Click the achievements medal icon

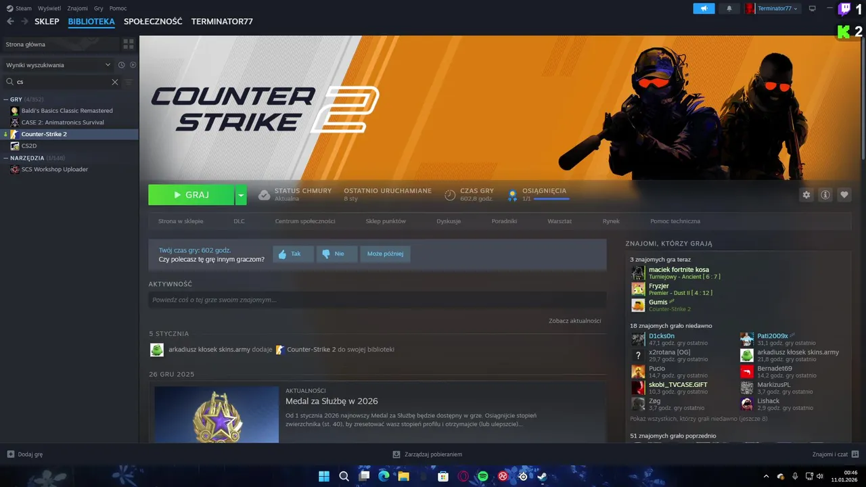[513, 195]
